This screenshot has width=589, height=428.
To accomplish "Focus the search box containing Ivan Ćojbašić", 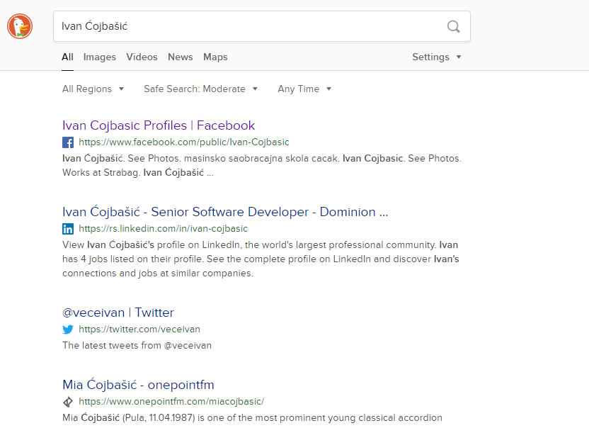I will point(262,26).
